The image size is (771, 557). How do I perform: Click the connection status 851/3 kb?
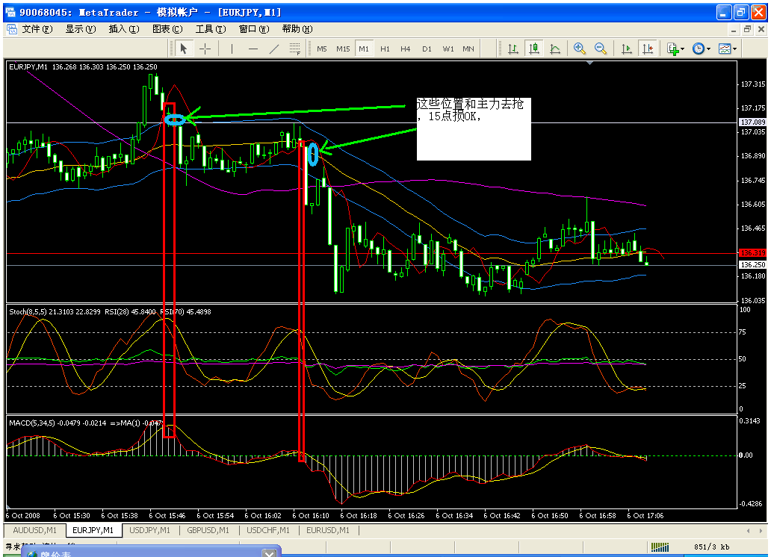[x=711, y=547]
